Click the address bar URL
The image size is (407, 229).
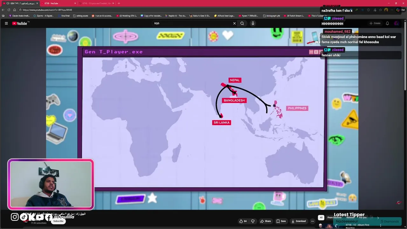[x=47, y=10]
